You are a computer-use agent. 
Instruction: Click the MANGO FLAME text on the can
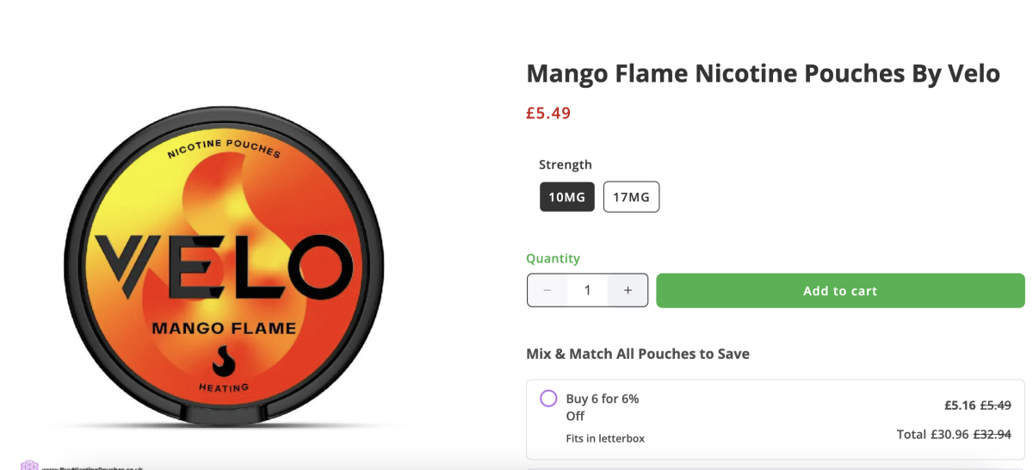click(224, 328)
